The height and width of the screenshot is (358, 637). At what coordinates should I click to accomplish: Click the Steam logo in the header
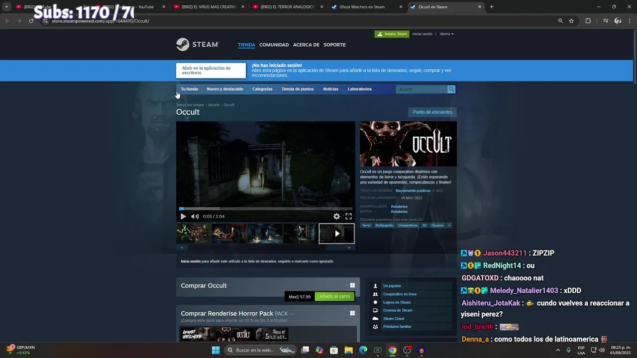[198, 44]
